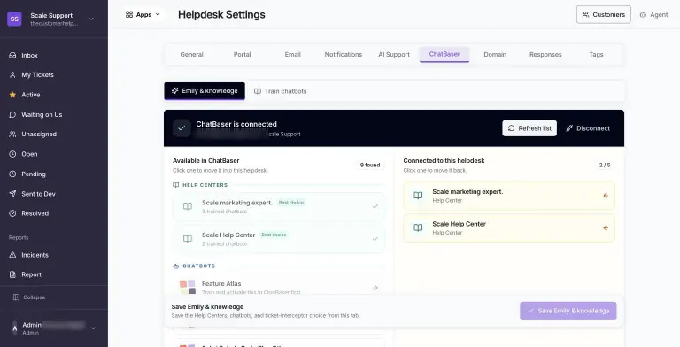Viewport: 680px width, 347px height.
Task: Switch to the Notifications tab
Action: pyautogui.click(x=343, y=54)
